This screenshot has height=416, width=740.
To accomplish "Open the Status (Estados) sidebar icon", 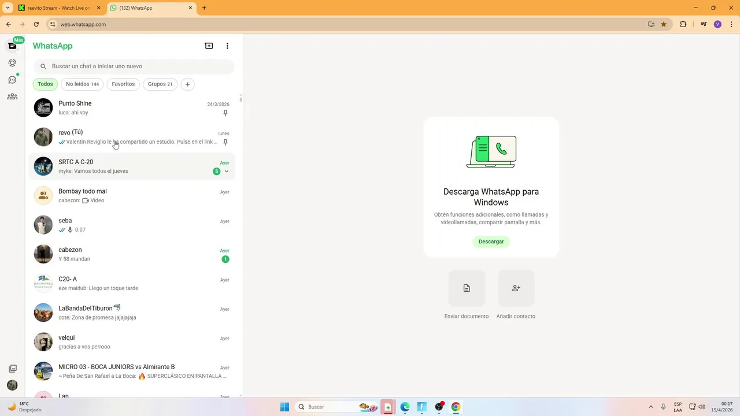I will coord(12,62).
